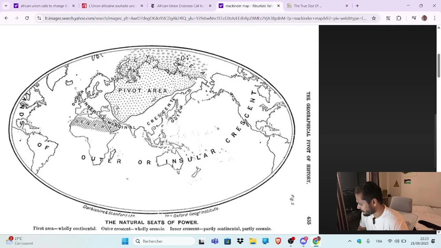Open the clock showing 22:23 21/08/2025
The image size is (441, 248).
coord(419,241)
